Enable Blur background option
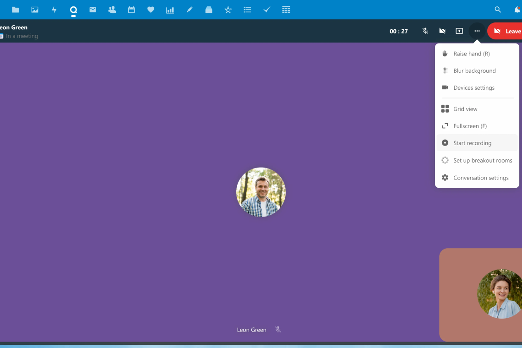 point(474,71)
